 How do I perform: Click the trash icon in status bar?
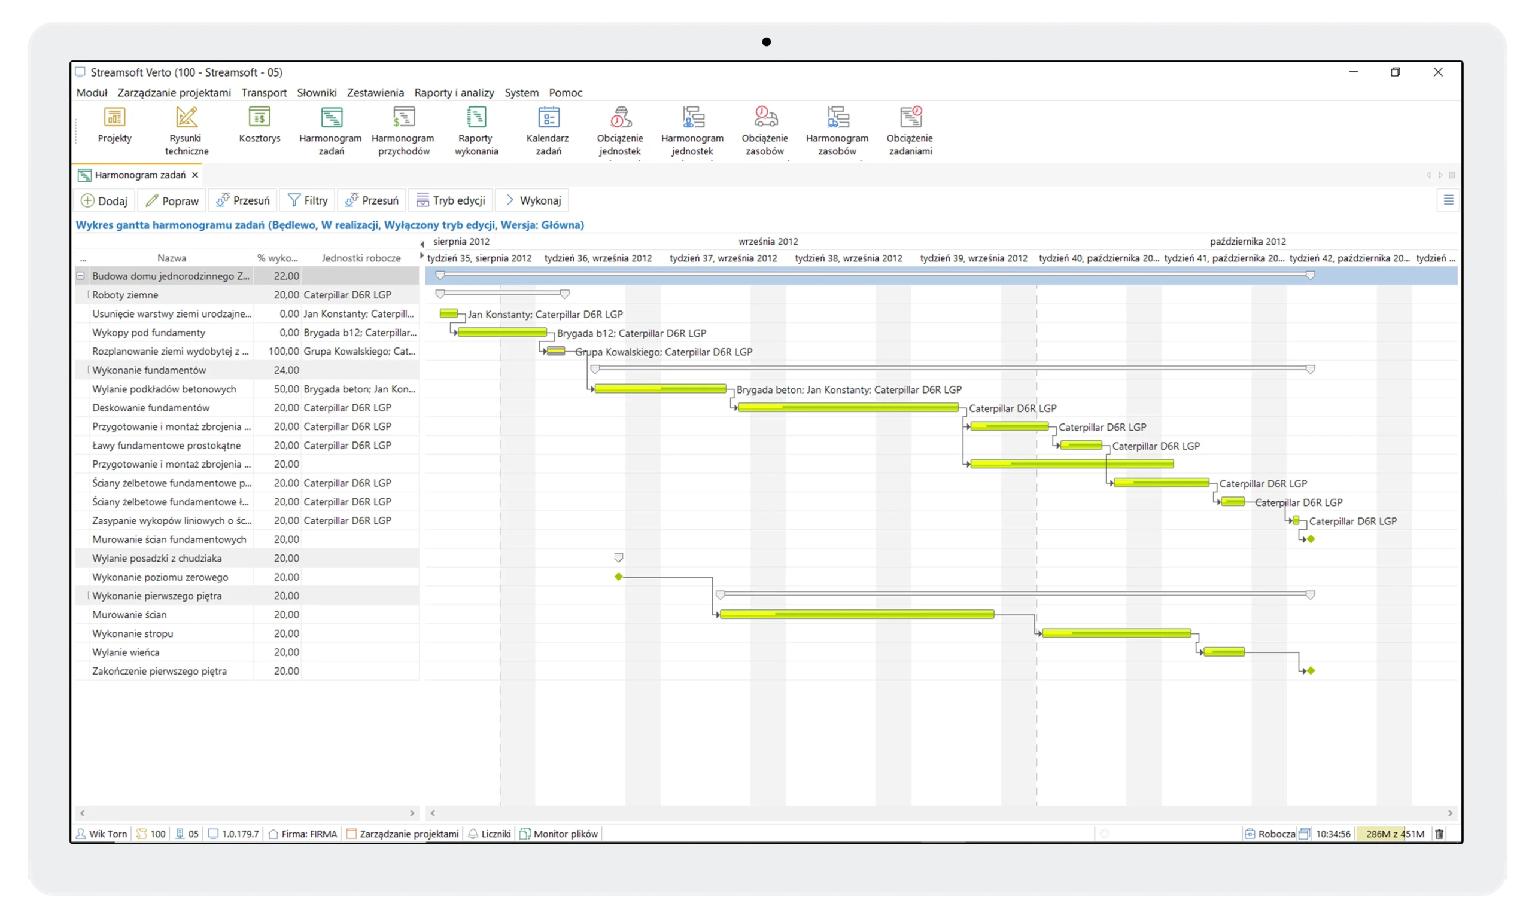click(1440, 834)
